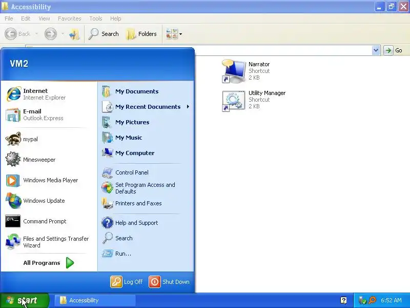Select the Narrator shortcut icon

click(234, 71)
